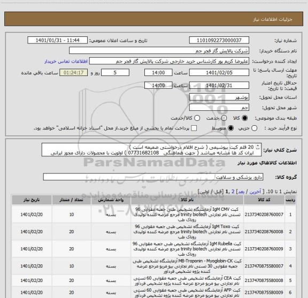
Task: Click the delivery city field جم
Action: 219,108
